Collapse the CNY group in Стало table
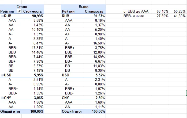Image resolution: width=187 pixels, height=118 pixels. click(2, 98)
